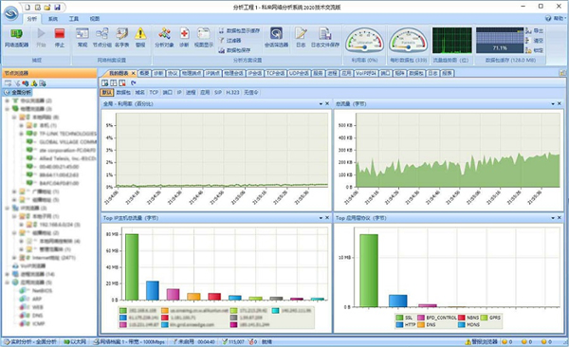Toggle the SIP chart group button

tap(218, 93)
